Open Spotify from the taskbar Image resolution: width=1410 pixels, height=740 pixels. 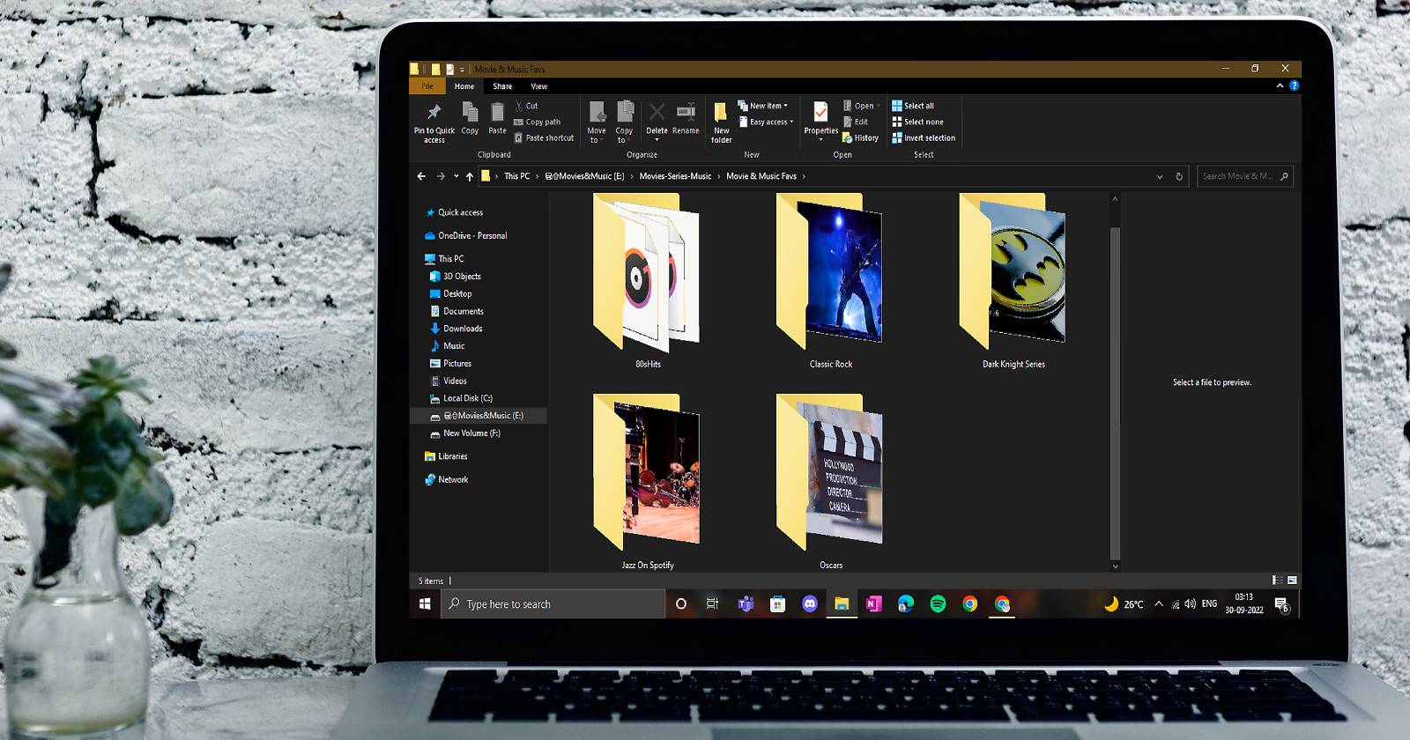click(938, 603)
